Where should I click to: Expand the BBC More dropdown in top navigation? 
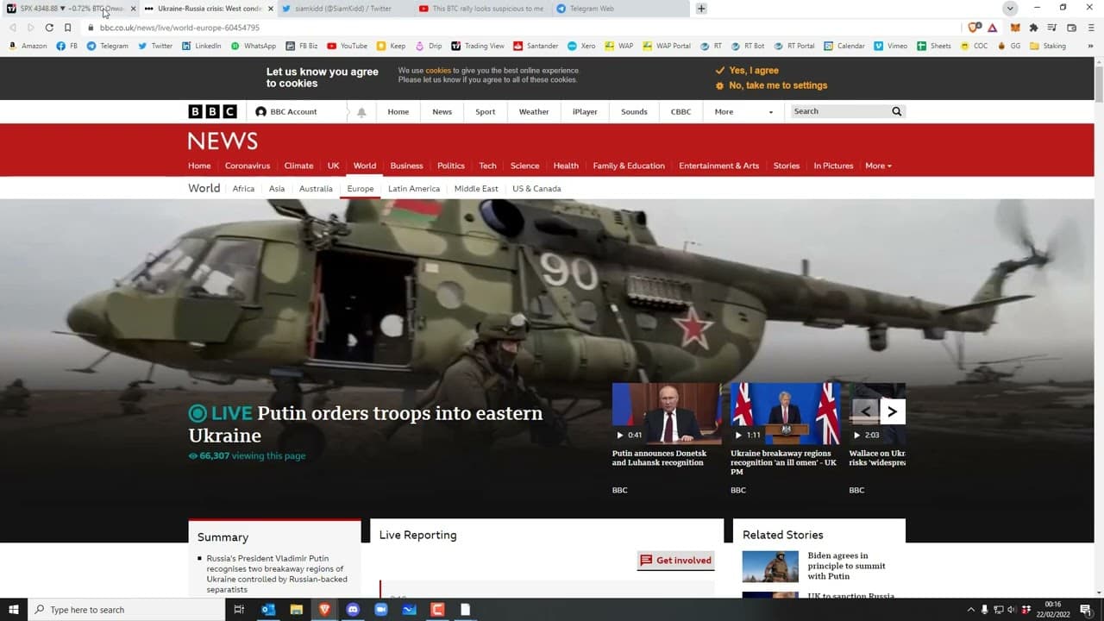click(x=743, y=112)
